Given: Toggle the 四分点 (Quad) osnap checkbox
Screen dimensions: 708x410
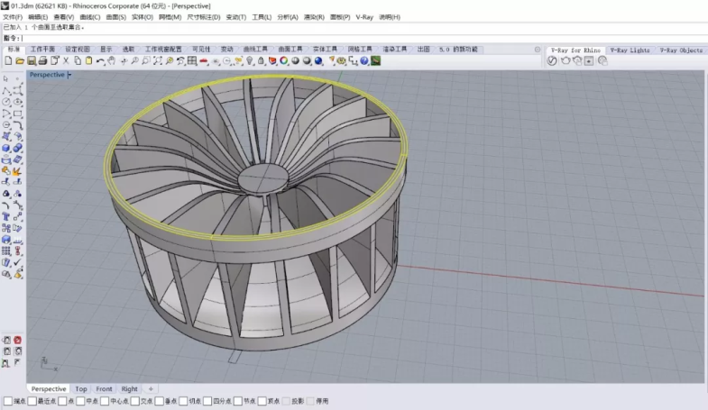Looking at the screenshot, I should coord(207,401).
